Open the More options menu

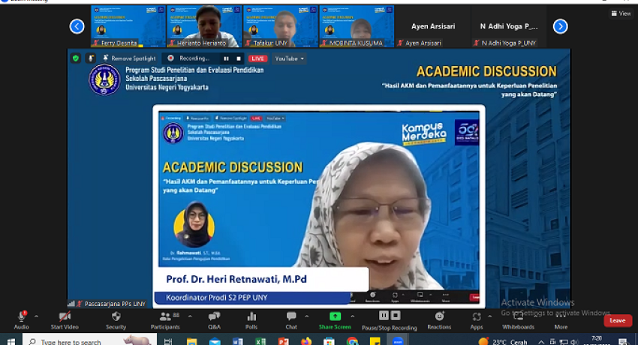(x=561, y=319)
